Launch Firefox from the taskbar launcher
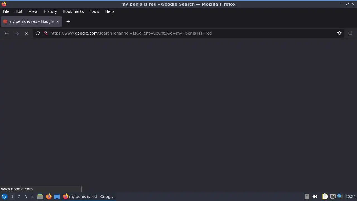The width and height of the screenshot is (357, 201). coord(49,197)
